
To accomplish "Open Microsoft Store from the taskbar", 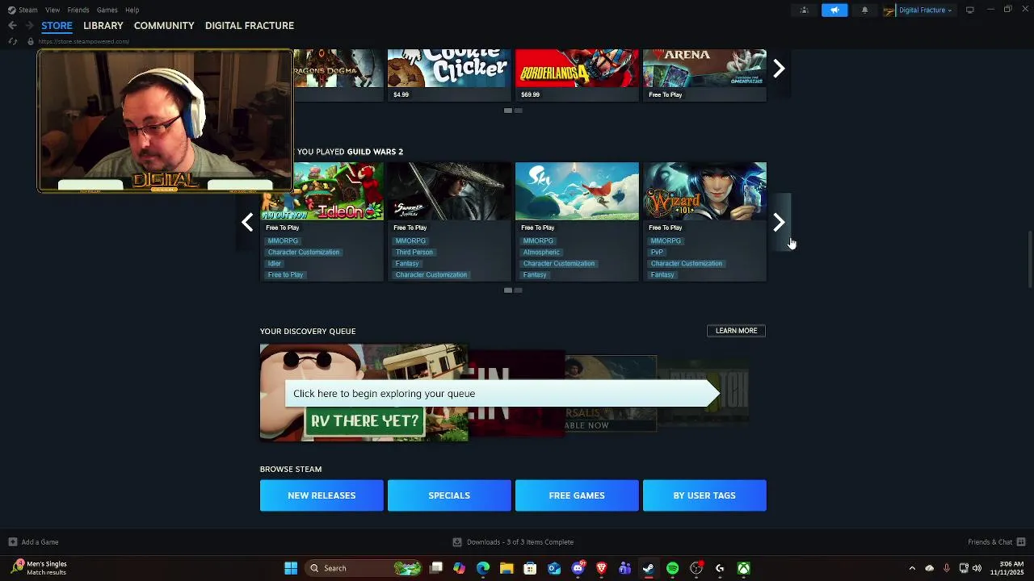I will [530, 568].
